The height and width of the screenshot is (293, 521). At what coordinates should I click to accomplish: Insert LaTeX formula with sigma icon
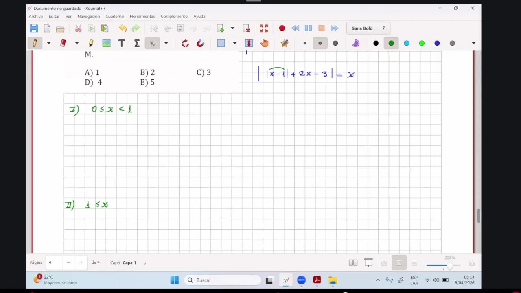137,43
